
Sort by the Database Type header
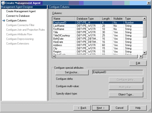[x=88, y=19]
